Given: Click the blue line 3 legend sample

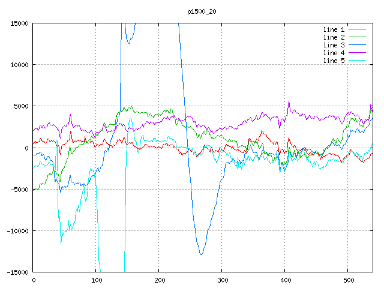Looking at the screenshot, I should pos(358,45).
